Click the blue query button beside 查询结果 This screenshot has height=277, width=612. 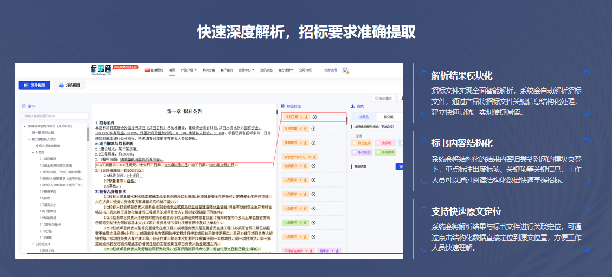pos(400,166)
